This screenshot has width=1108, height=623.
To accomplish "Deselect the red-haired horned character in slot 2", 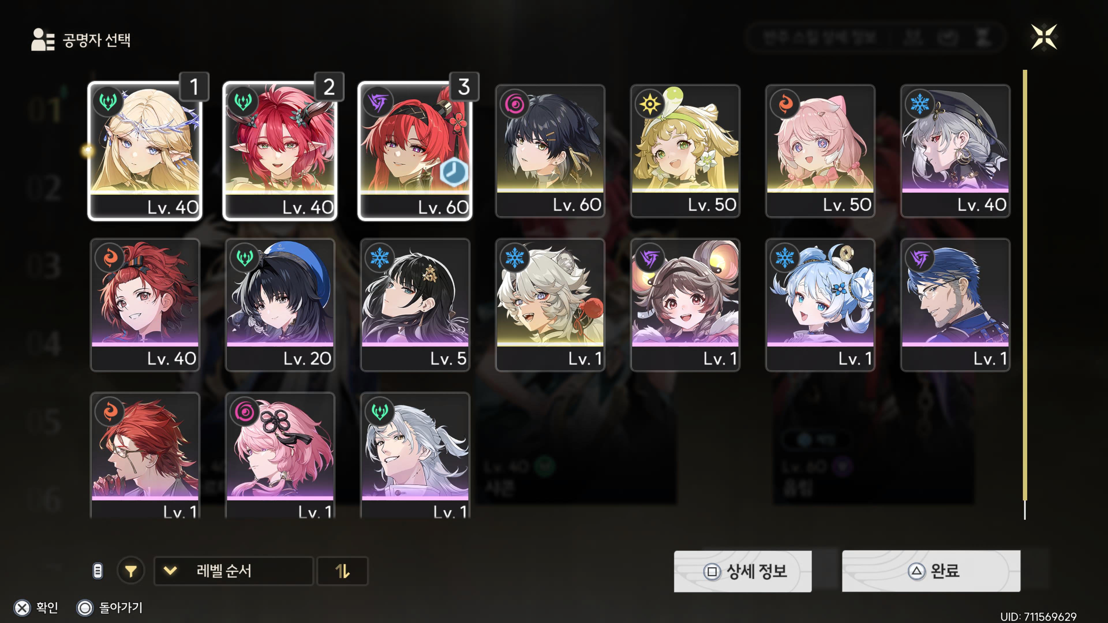I will [x=280, y=151].
